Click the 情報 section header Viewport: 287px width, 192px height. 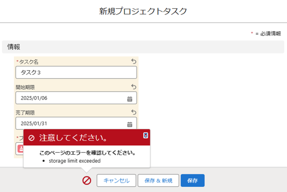[14, 47]
